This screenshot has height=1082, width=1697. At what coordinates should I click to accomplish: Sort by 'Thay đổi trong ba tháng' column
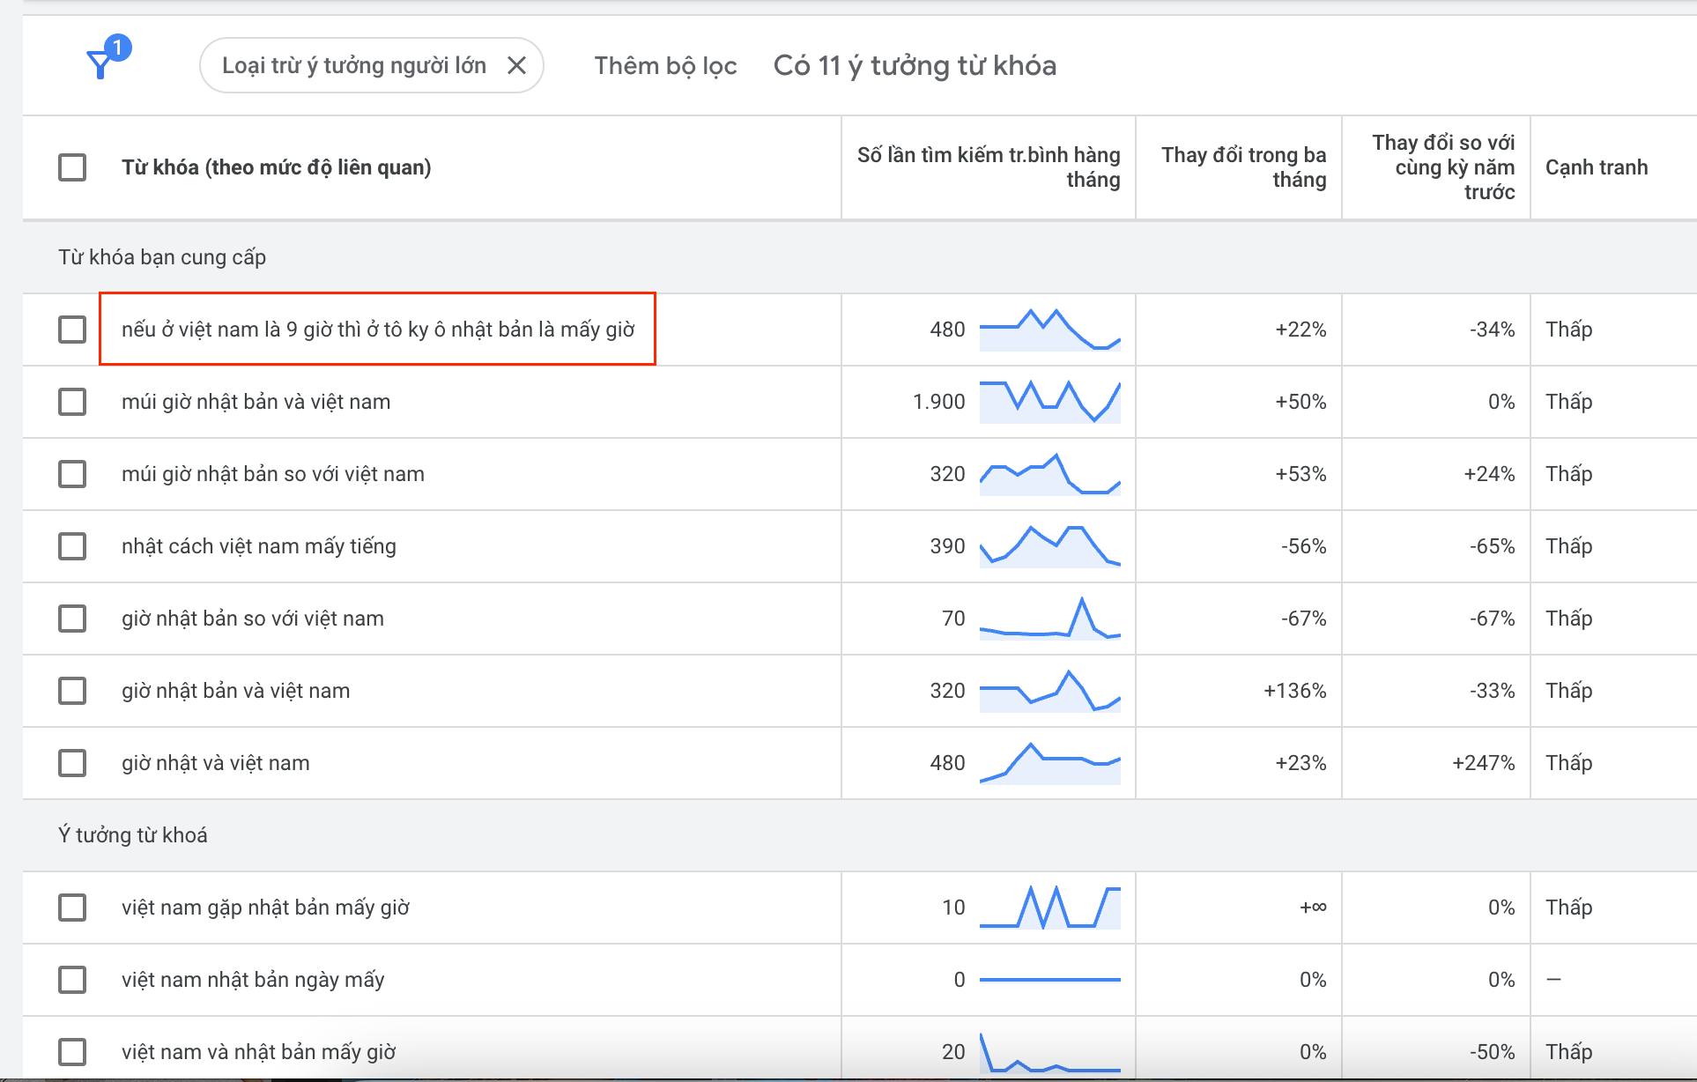[1243, 167]
